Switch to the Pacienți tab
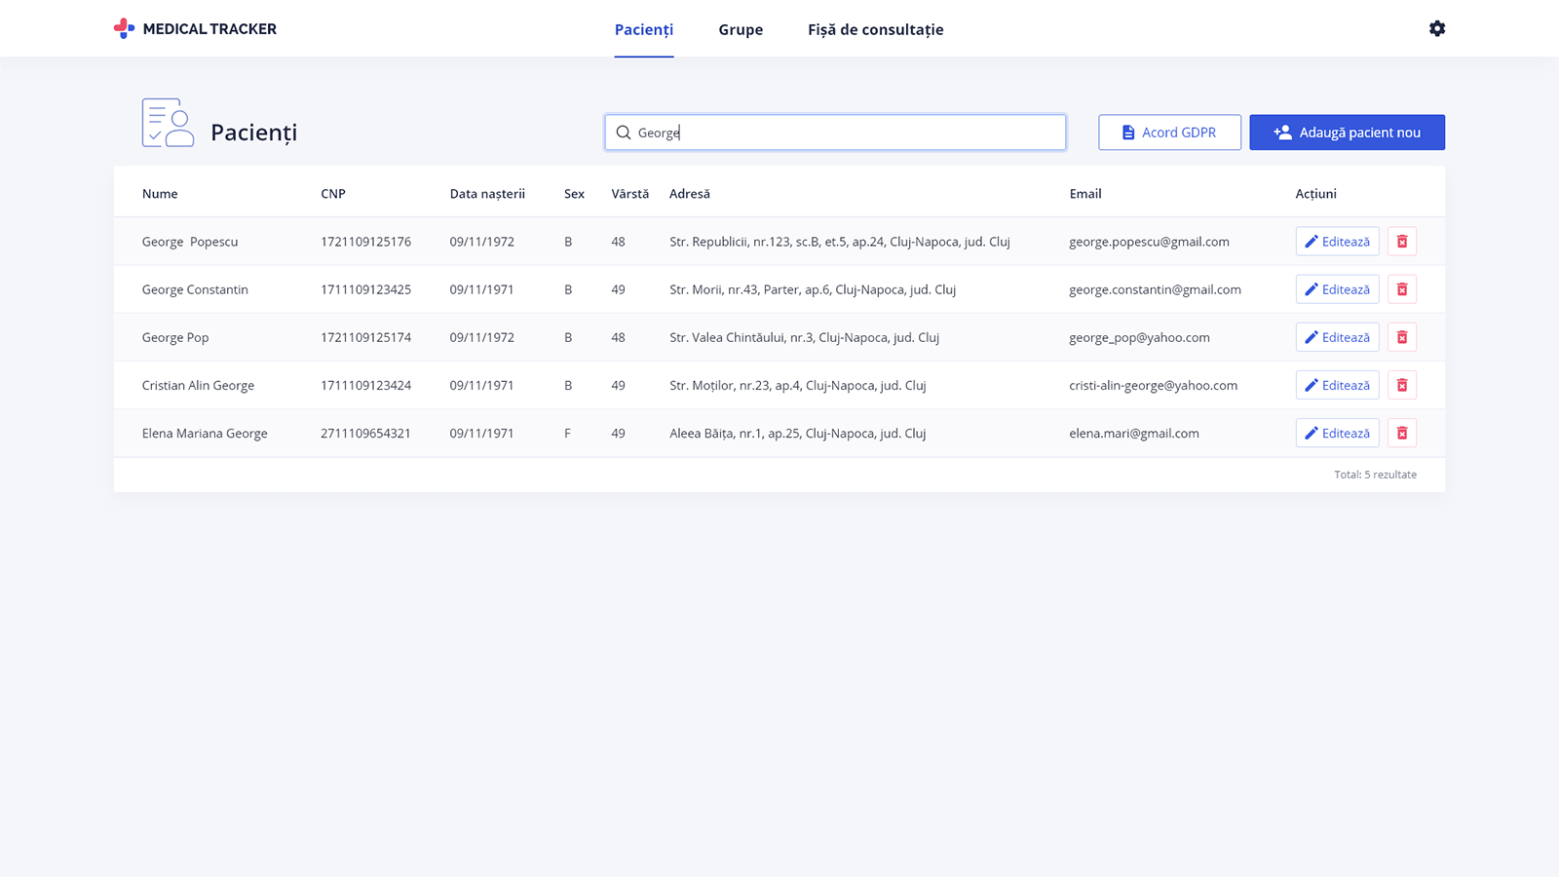Screen dimensions: 1559x877 coord(644,29)
